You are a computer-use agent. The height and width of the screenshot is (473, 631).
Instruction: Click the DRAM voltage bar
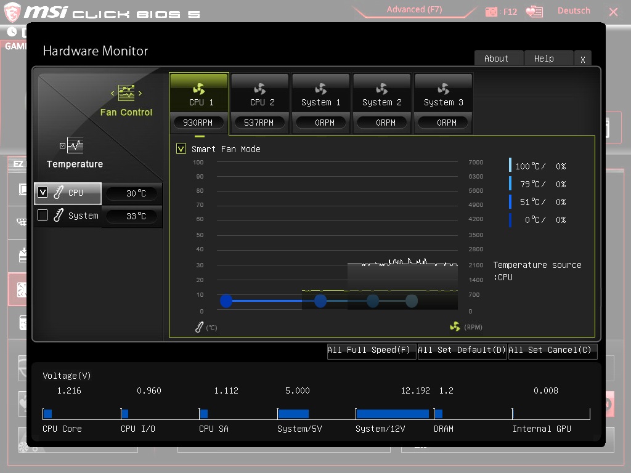(439, 414)
